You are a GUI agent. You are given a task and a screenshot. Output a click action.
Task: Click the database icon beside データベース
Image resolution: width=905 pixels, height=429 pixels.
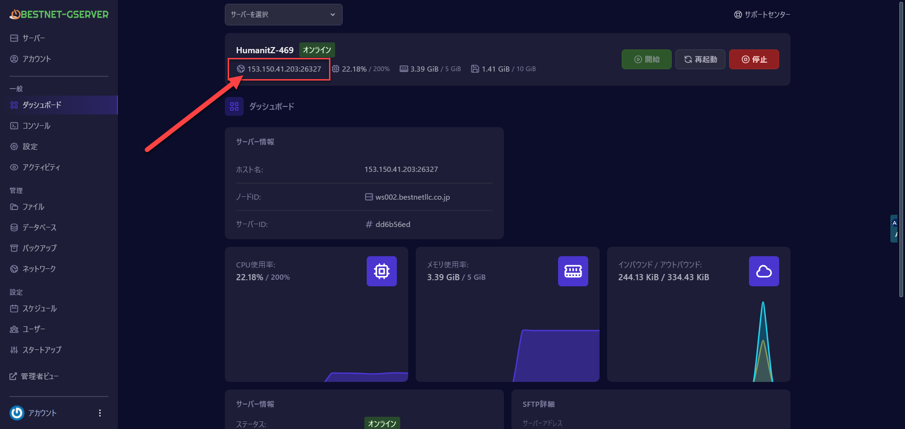coord(14,227)
